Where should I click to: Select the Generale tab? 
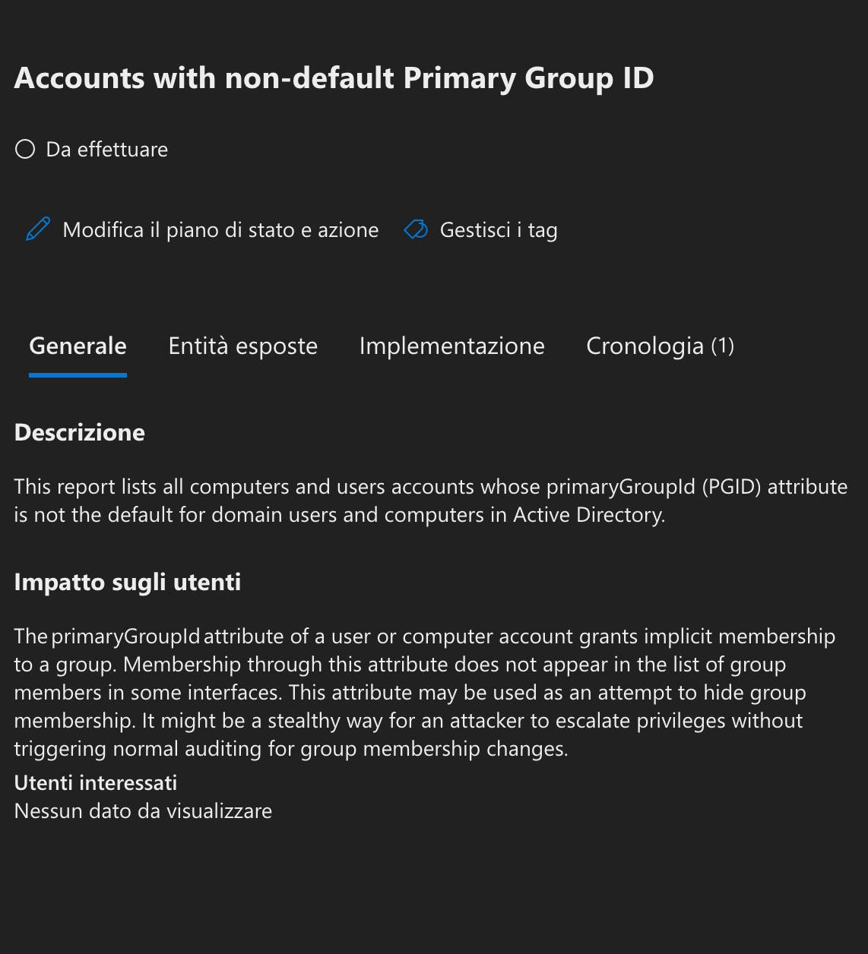pos(77,346)
